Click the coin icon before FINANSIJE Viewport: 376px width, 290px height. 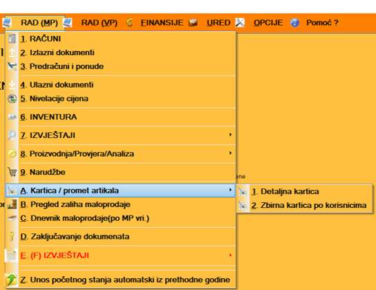point(130,23)
